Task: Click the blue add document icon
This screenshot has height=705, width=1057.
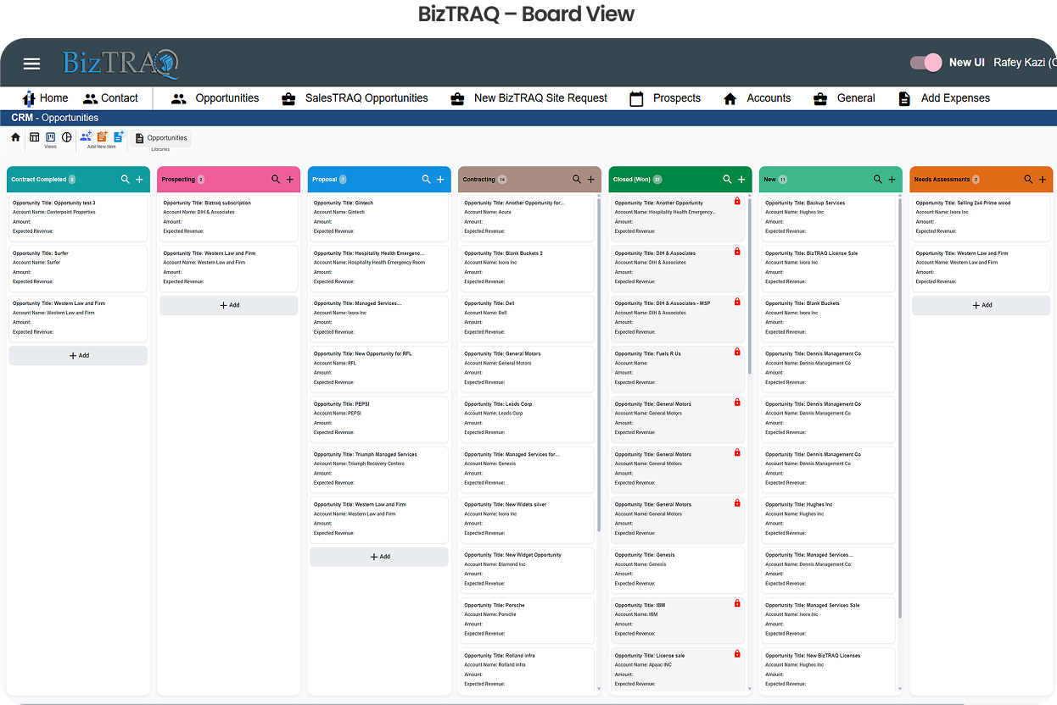Action: (119, 136)
